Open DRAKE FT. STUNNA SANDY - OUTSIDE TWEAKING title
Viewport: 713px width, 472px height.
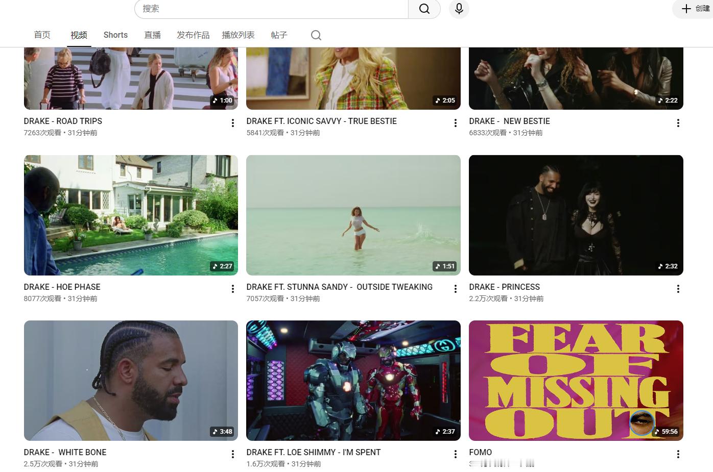pos(339,287)
